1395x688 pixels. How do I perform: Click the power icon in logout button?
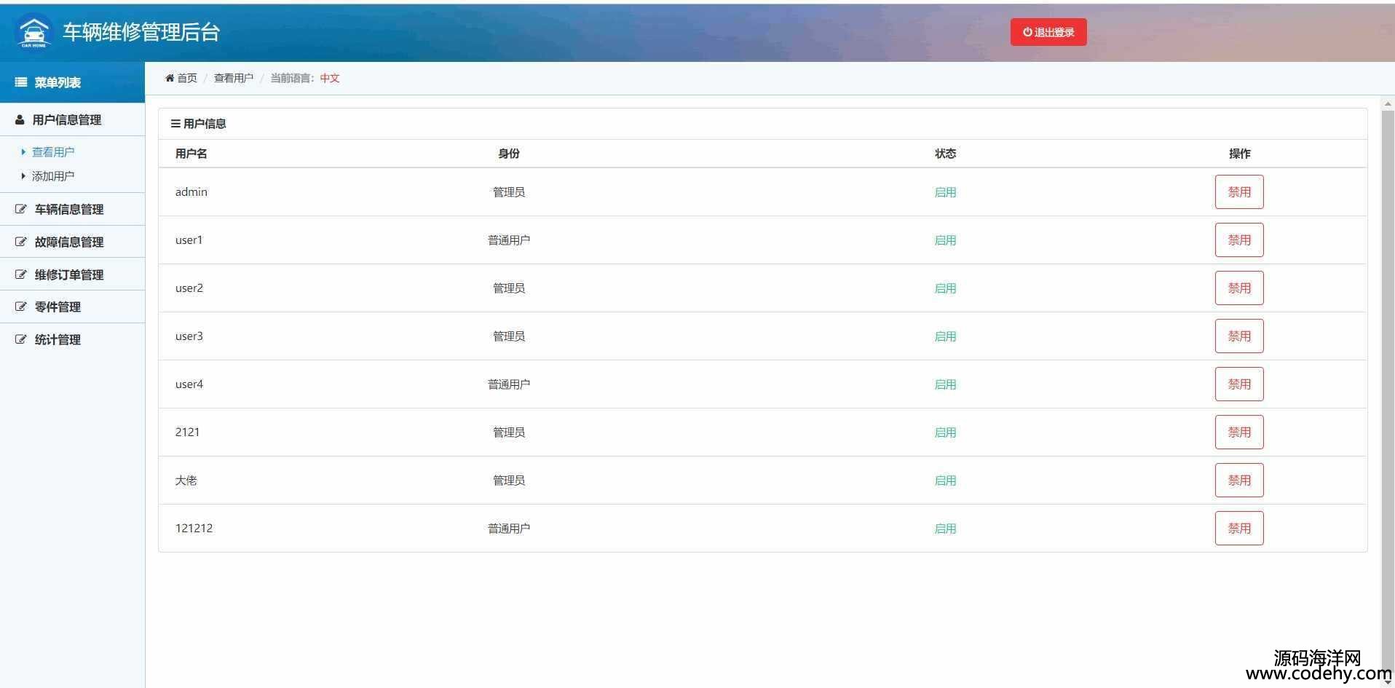click(x=1027, y=32)
